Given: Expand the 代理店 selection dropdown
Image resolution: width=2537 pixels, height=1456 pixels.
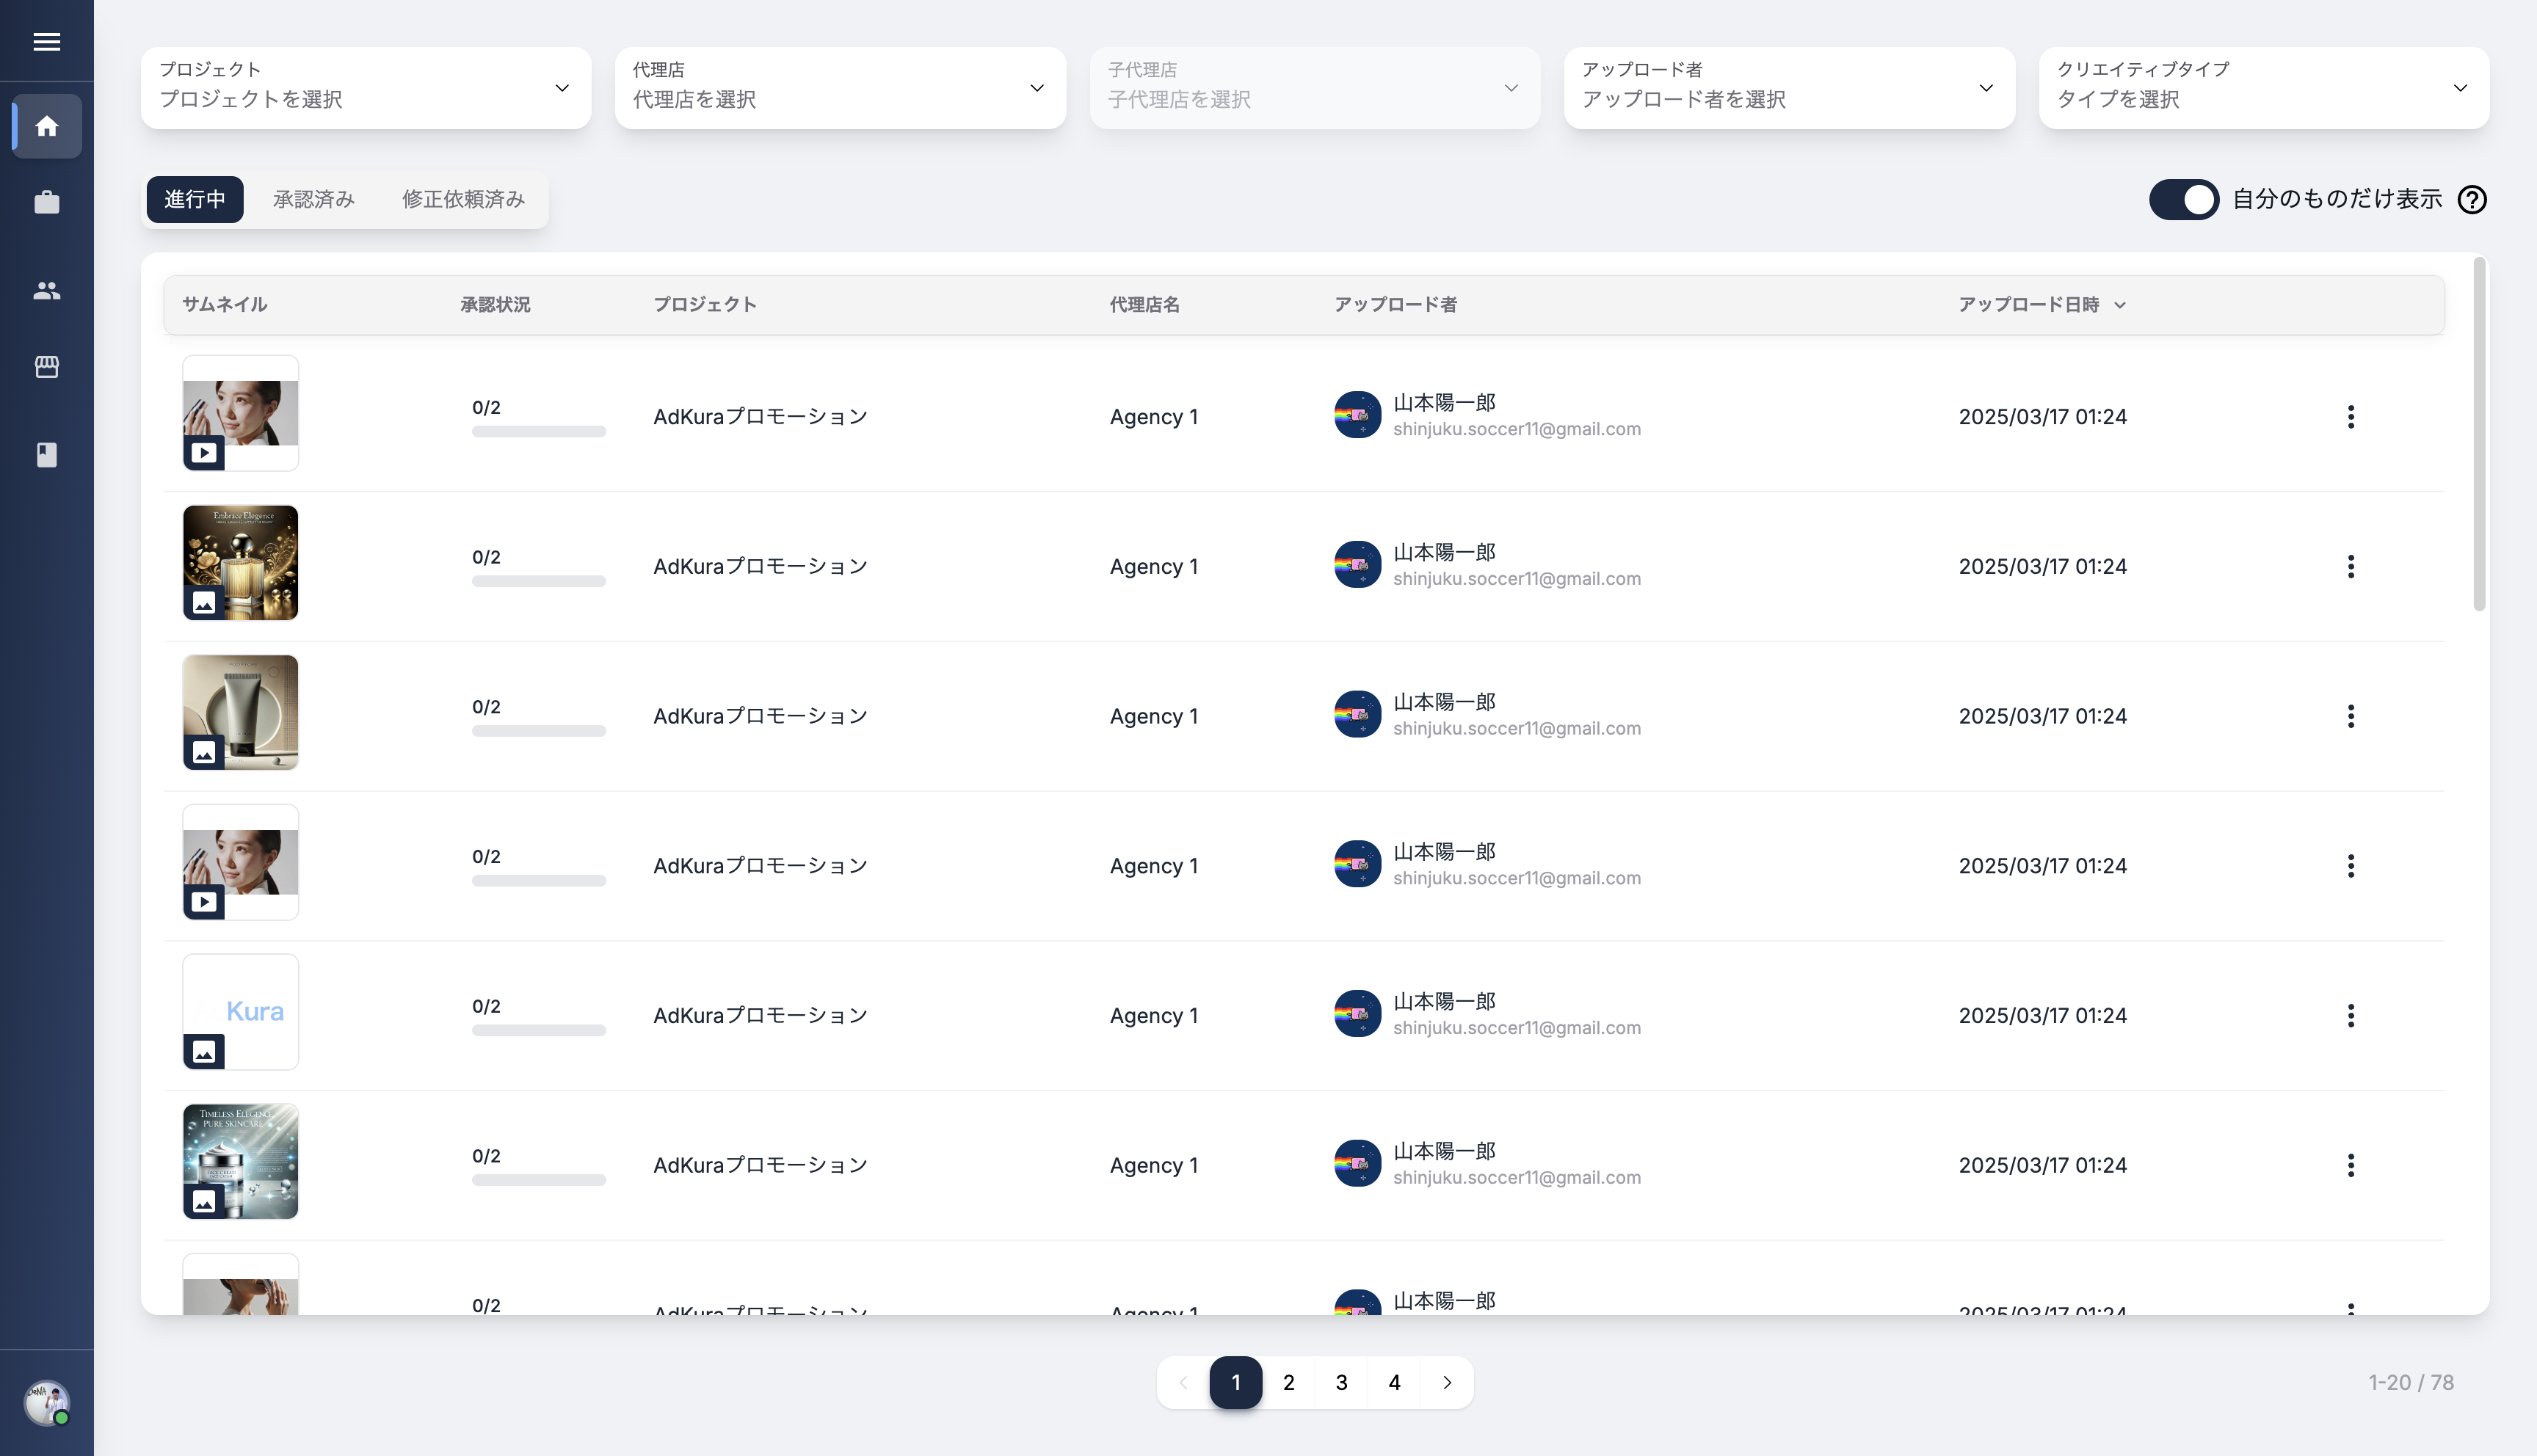Looking at the screenshot, I should pyautogui.click(x=839, y=88).
